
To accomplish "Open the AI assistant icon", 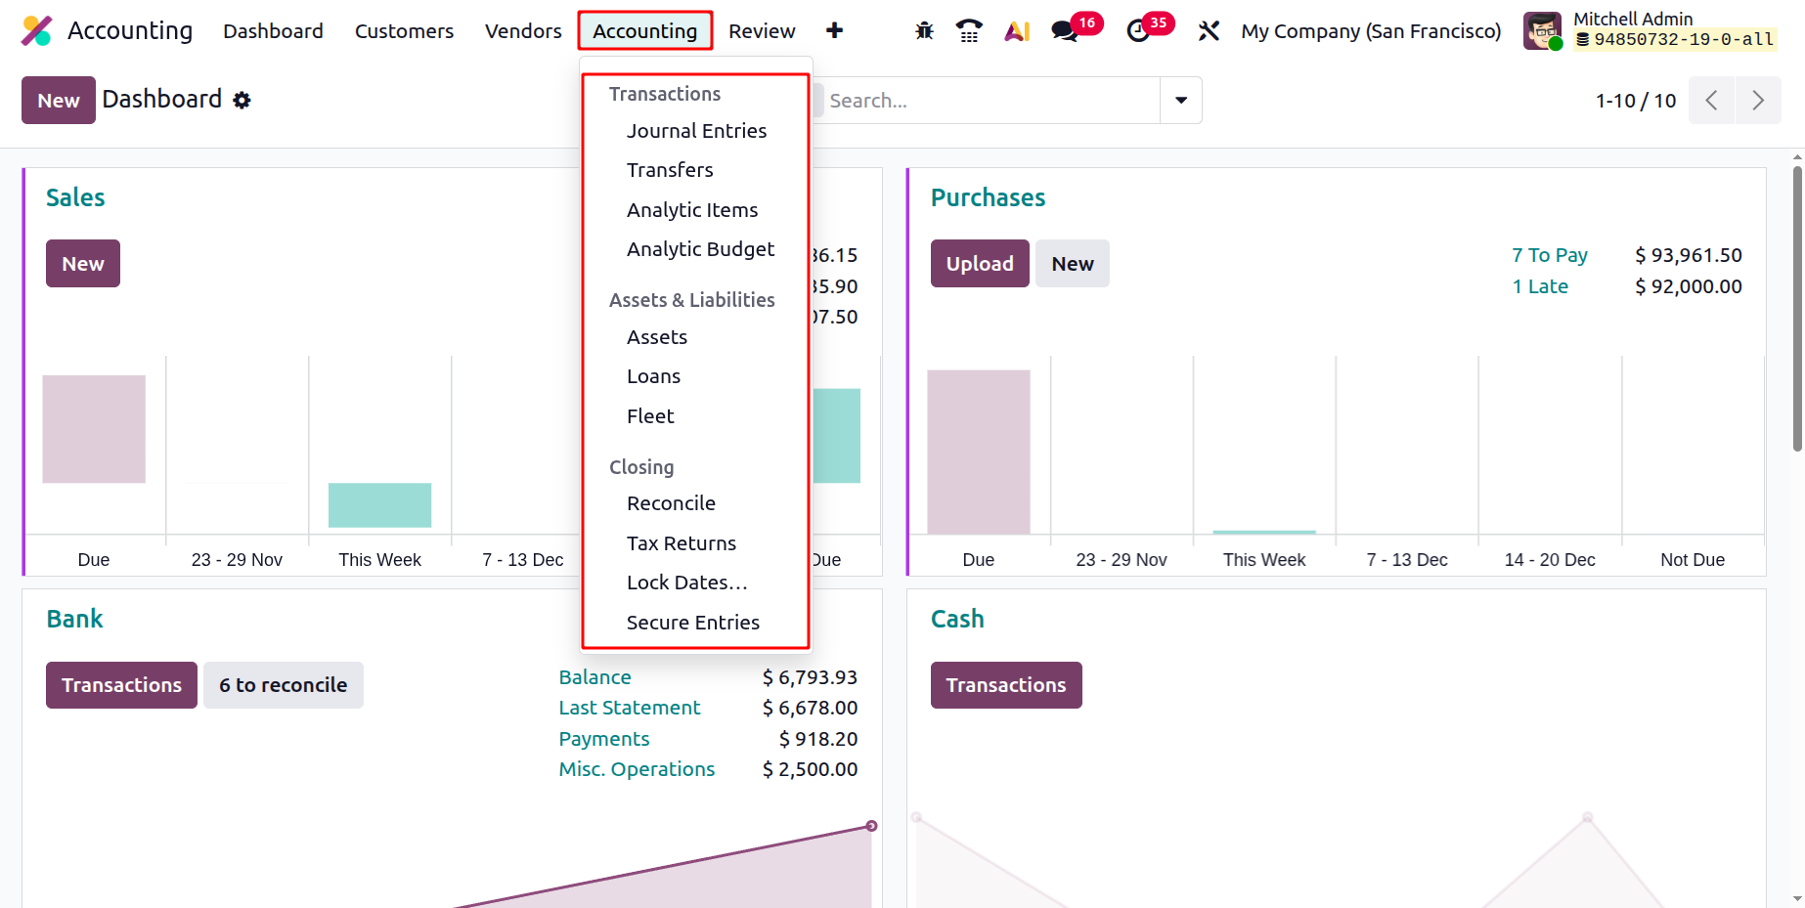I will 1017,31.
